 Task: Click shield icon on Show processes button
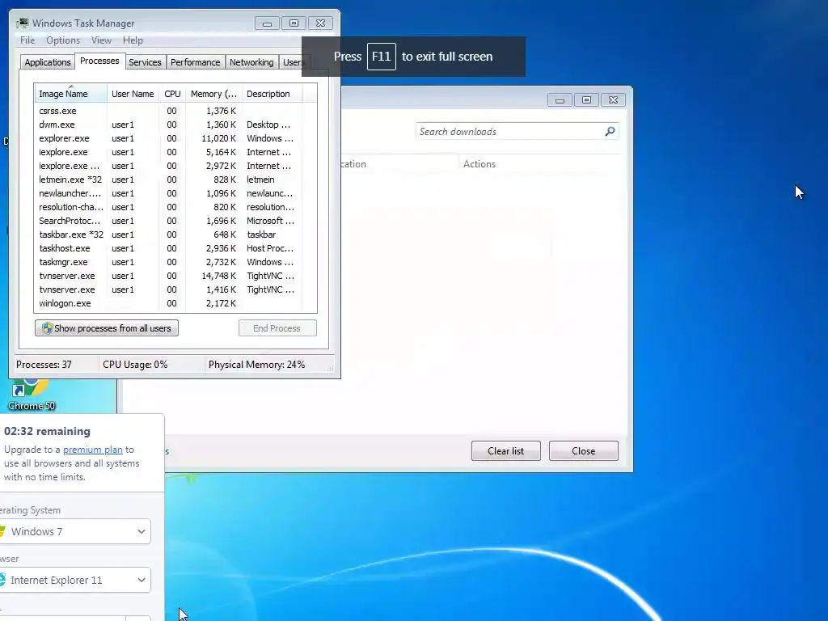click(x=47, y=328)
